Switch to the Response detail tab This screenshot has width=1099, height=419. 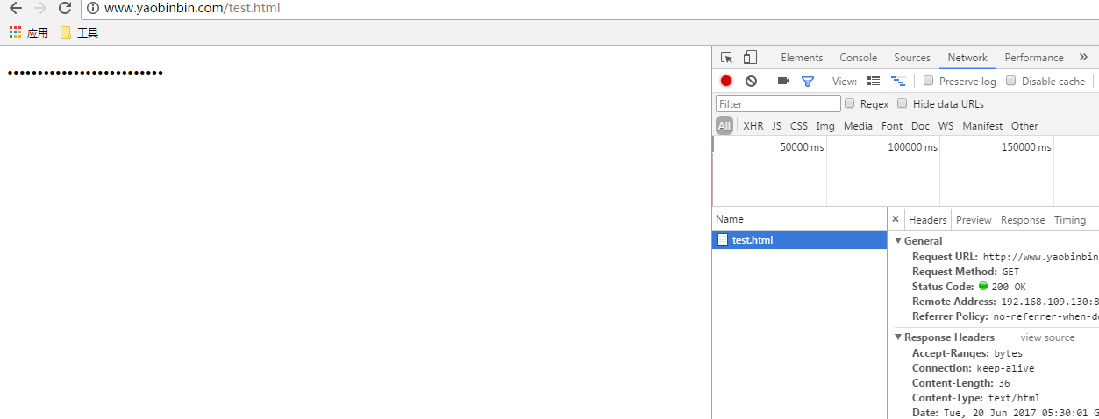1023,220
